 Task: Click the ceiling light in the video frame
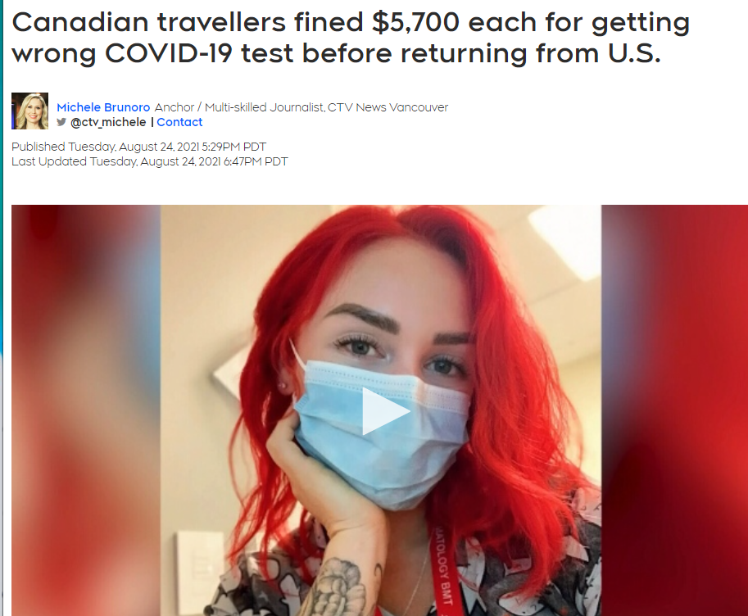(564, 240)
